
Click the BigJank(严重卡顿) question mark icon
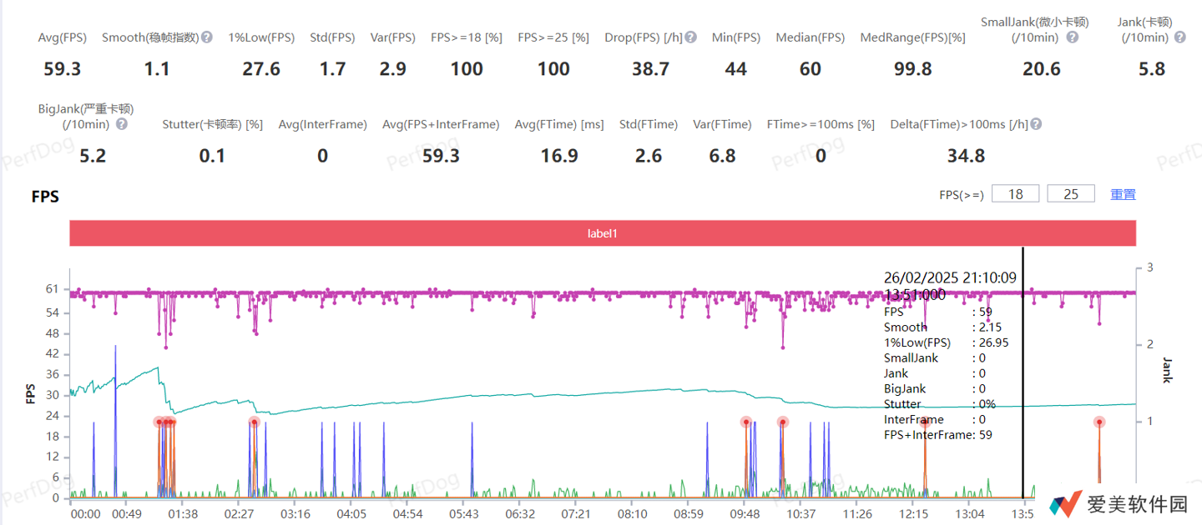(x=122, y=124)
